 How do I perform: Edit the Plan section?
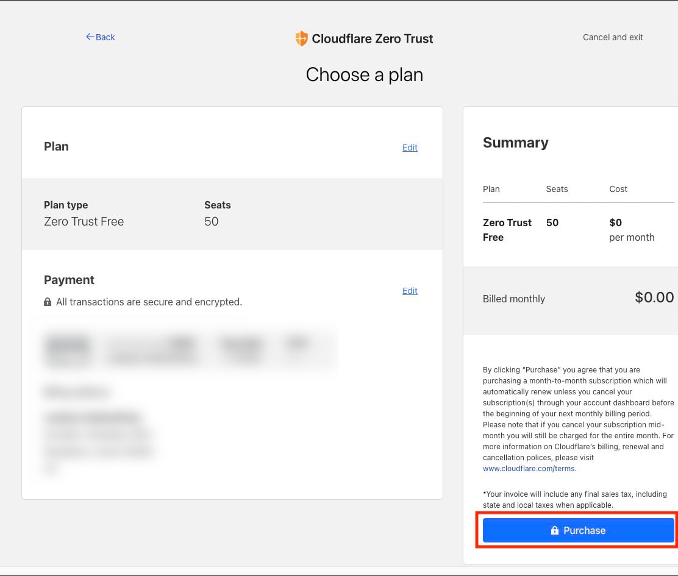click(410, 148)
